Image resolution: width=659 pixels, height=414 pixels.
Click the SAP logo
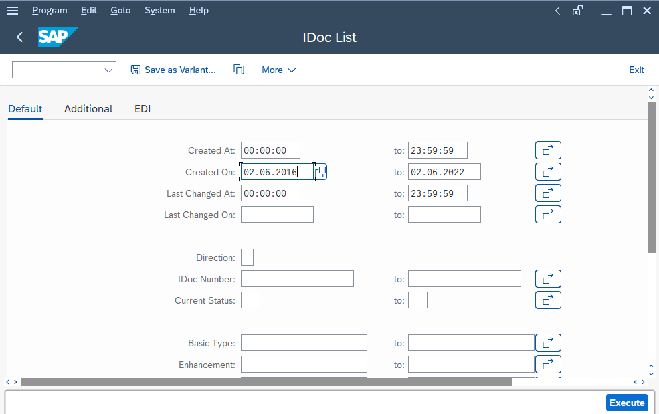coord(58,37)
